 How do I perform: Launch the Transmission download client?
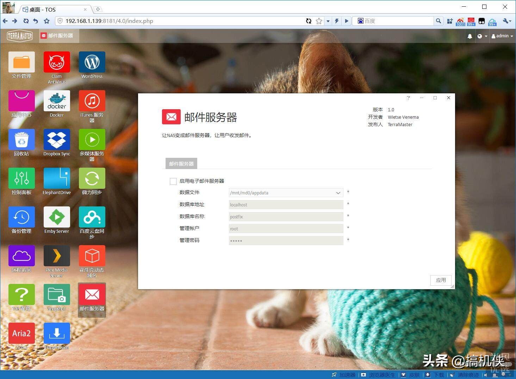56,333
